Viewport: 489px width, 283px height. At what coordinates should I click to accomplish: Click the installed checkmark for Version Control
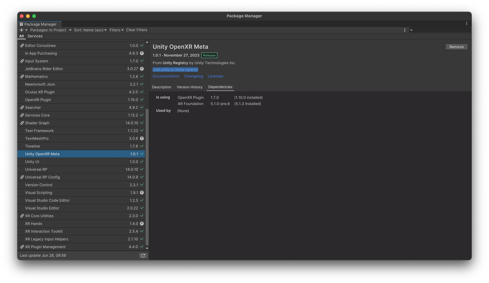[142, 185]
